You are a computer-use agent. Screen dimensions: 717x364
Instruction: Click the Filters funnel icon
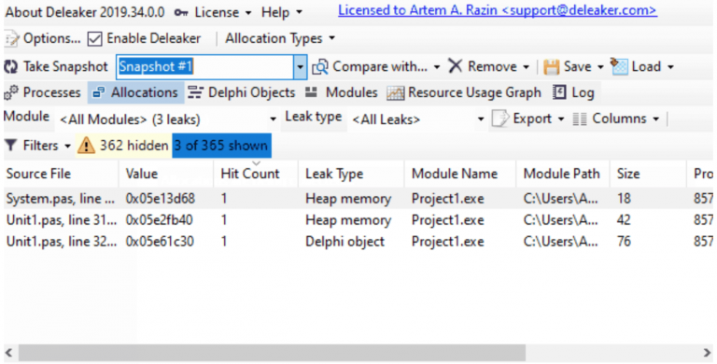point(11,146)
